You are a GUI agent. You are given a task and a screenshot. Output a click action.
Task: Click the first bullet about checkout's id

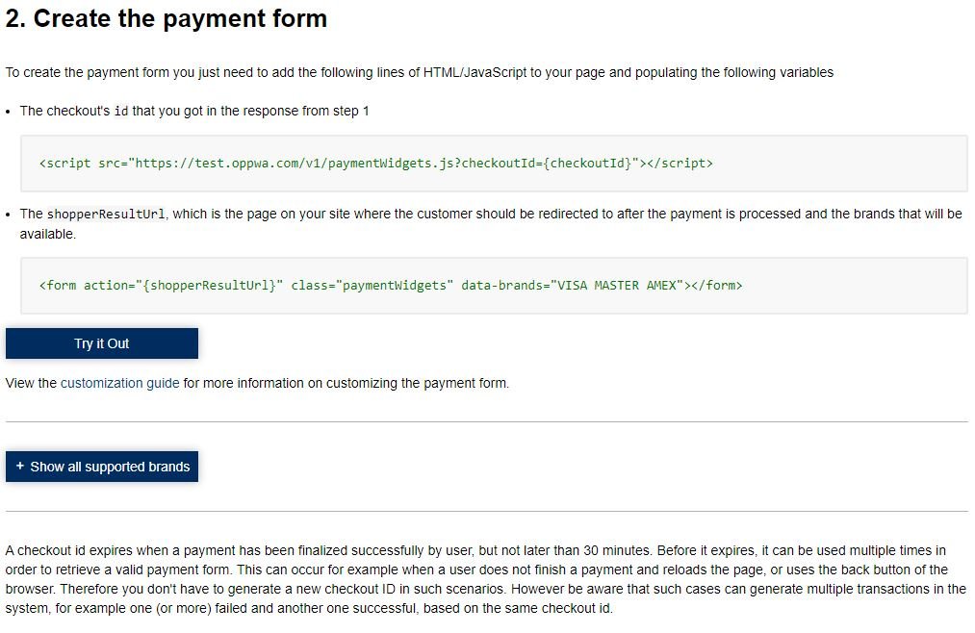click(x=194, y=112)
